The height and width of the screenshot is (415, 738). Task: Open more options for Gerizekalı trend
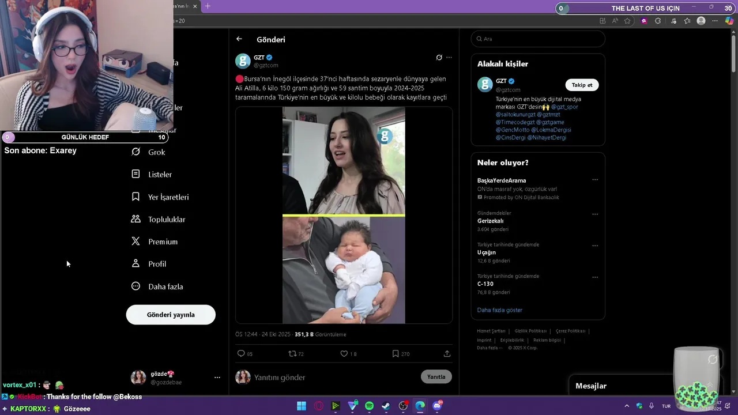click(595, 214)
